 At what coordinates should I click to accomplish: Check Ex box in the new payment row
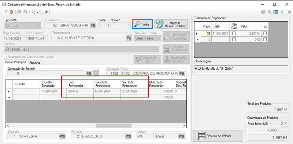265,40
